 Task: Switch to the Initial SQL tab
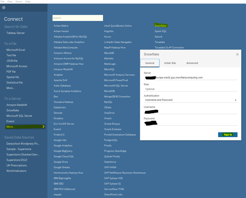170,63
